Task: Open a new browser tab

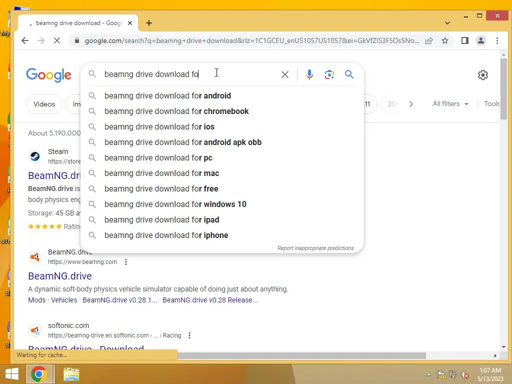Action: click(x=149, y=23)
